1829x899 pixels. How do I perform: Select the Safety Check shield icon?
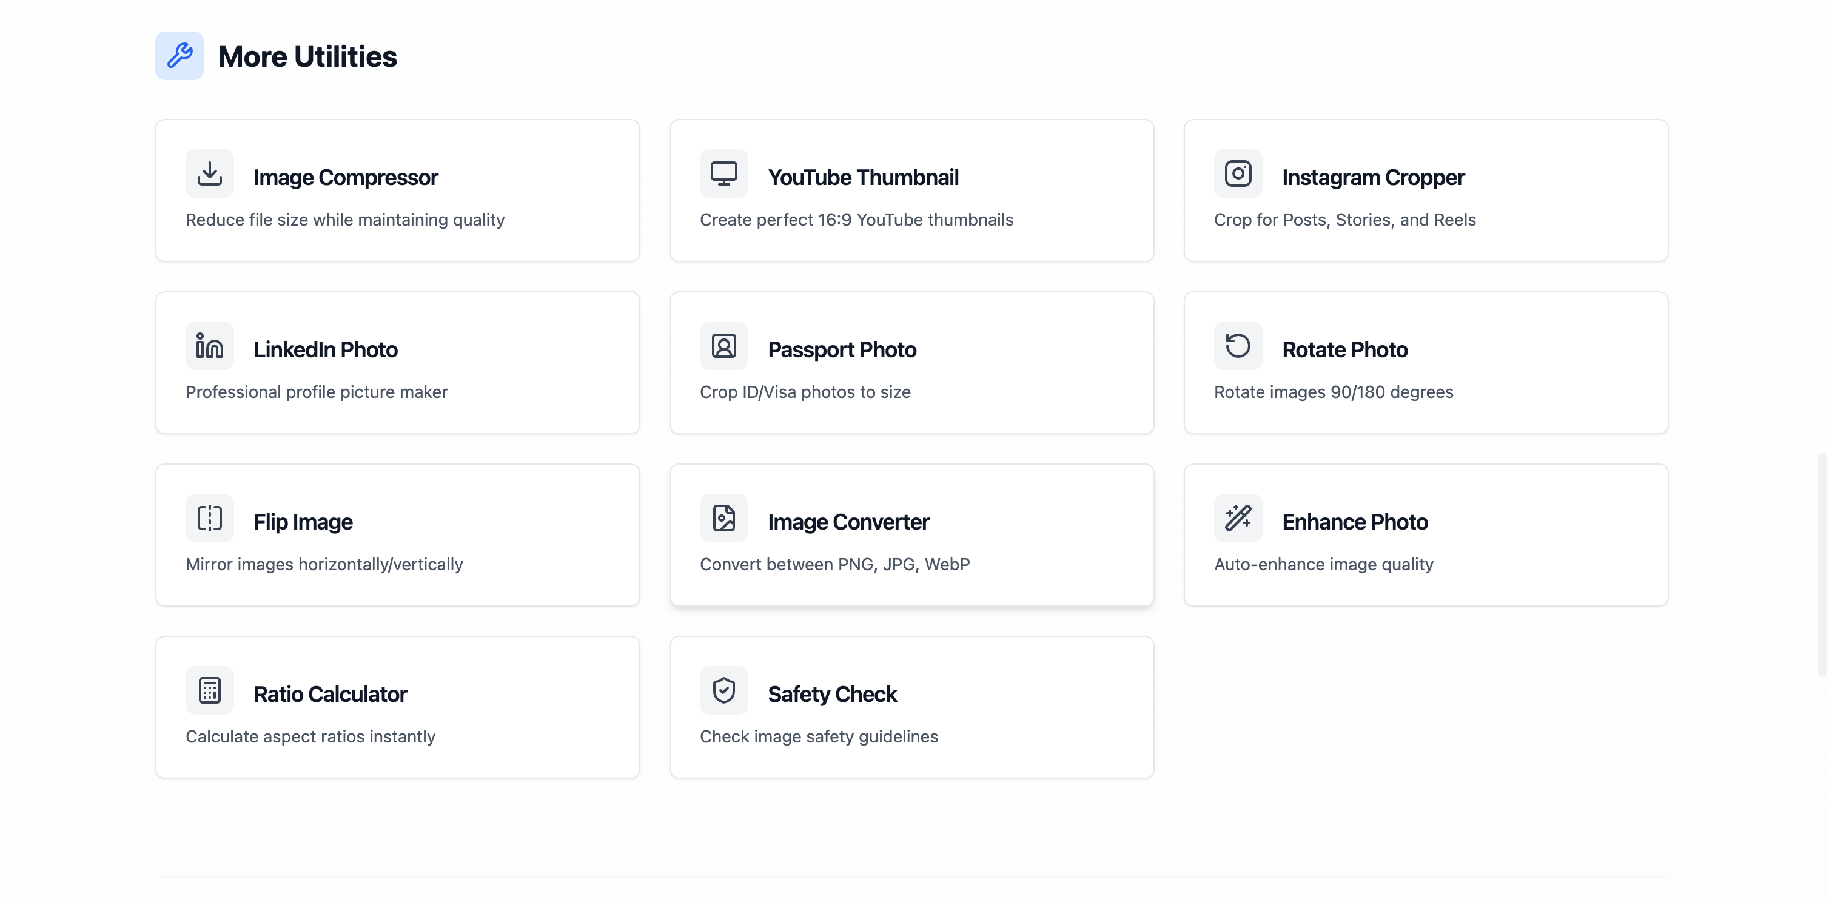(723, 690)
